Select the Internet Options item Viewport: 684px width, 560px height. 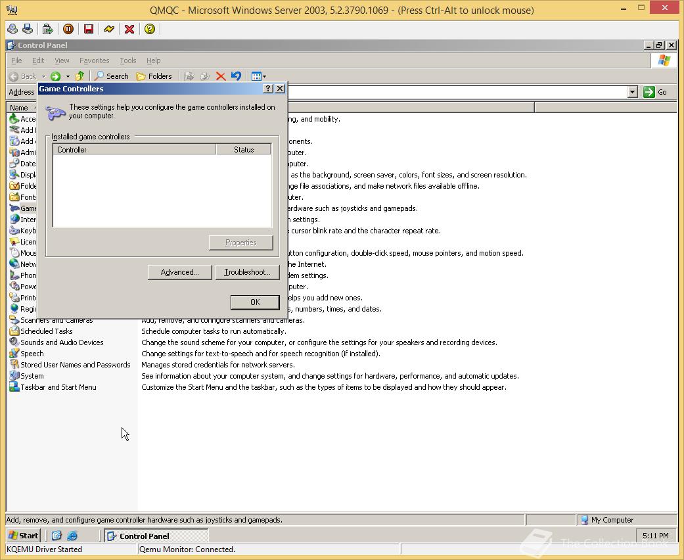(x=23, y=220)
